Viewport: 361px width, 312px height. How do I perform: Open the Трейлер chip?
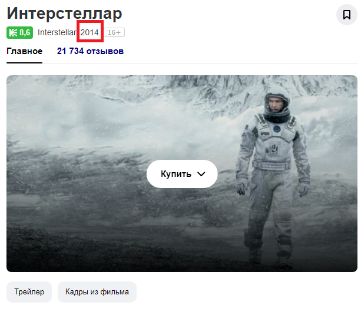tap(29, 292)
